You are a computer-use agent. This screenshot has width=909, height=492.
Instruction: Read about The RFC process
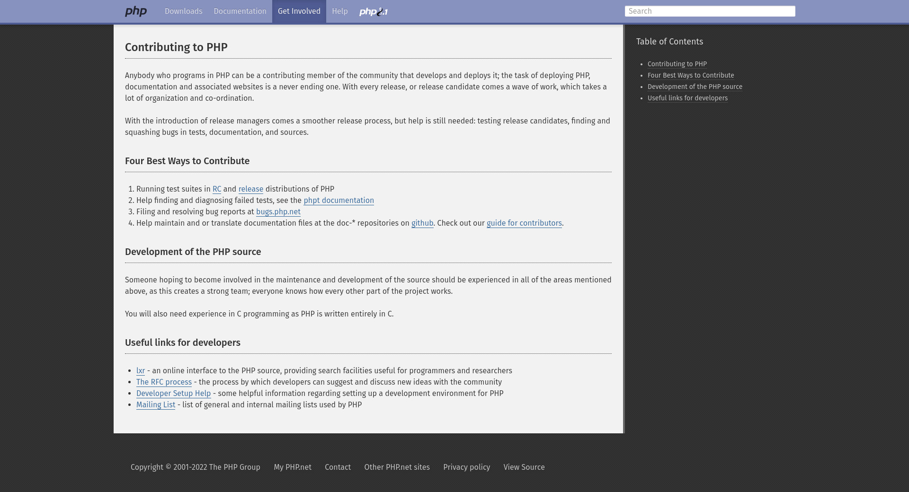pos(164,382)
